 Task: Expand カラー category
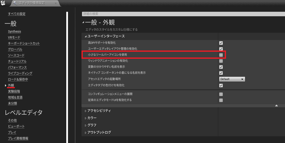click(85, 118)
